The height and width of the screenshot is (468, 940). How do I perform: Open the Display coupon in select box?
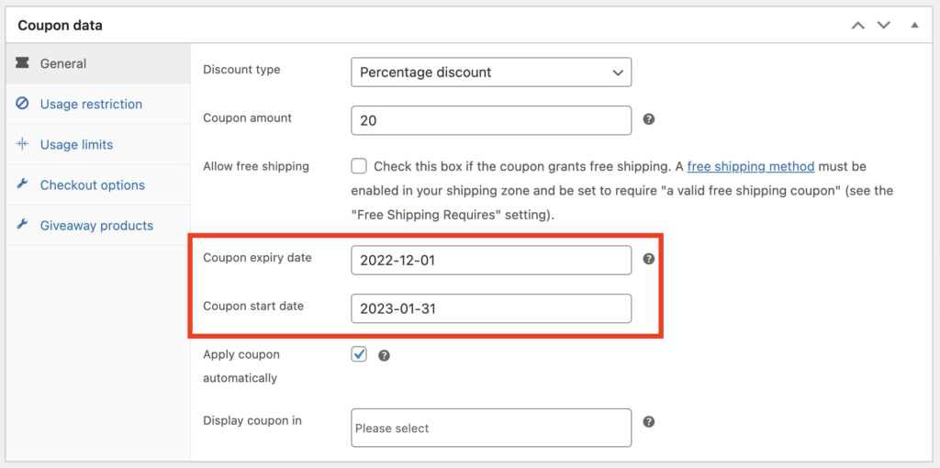pyautogui.click(x=491, y=428)
